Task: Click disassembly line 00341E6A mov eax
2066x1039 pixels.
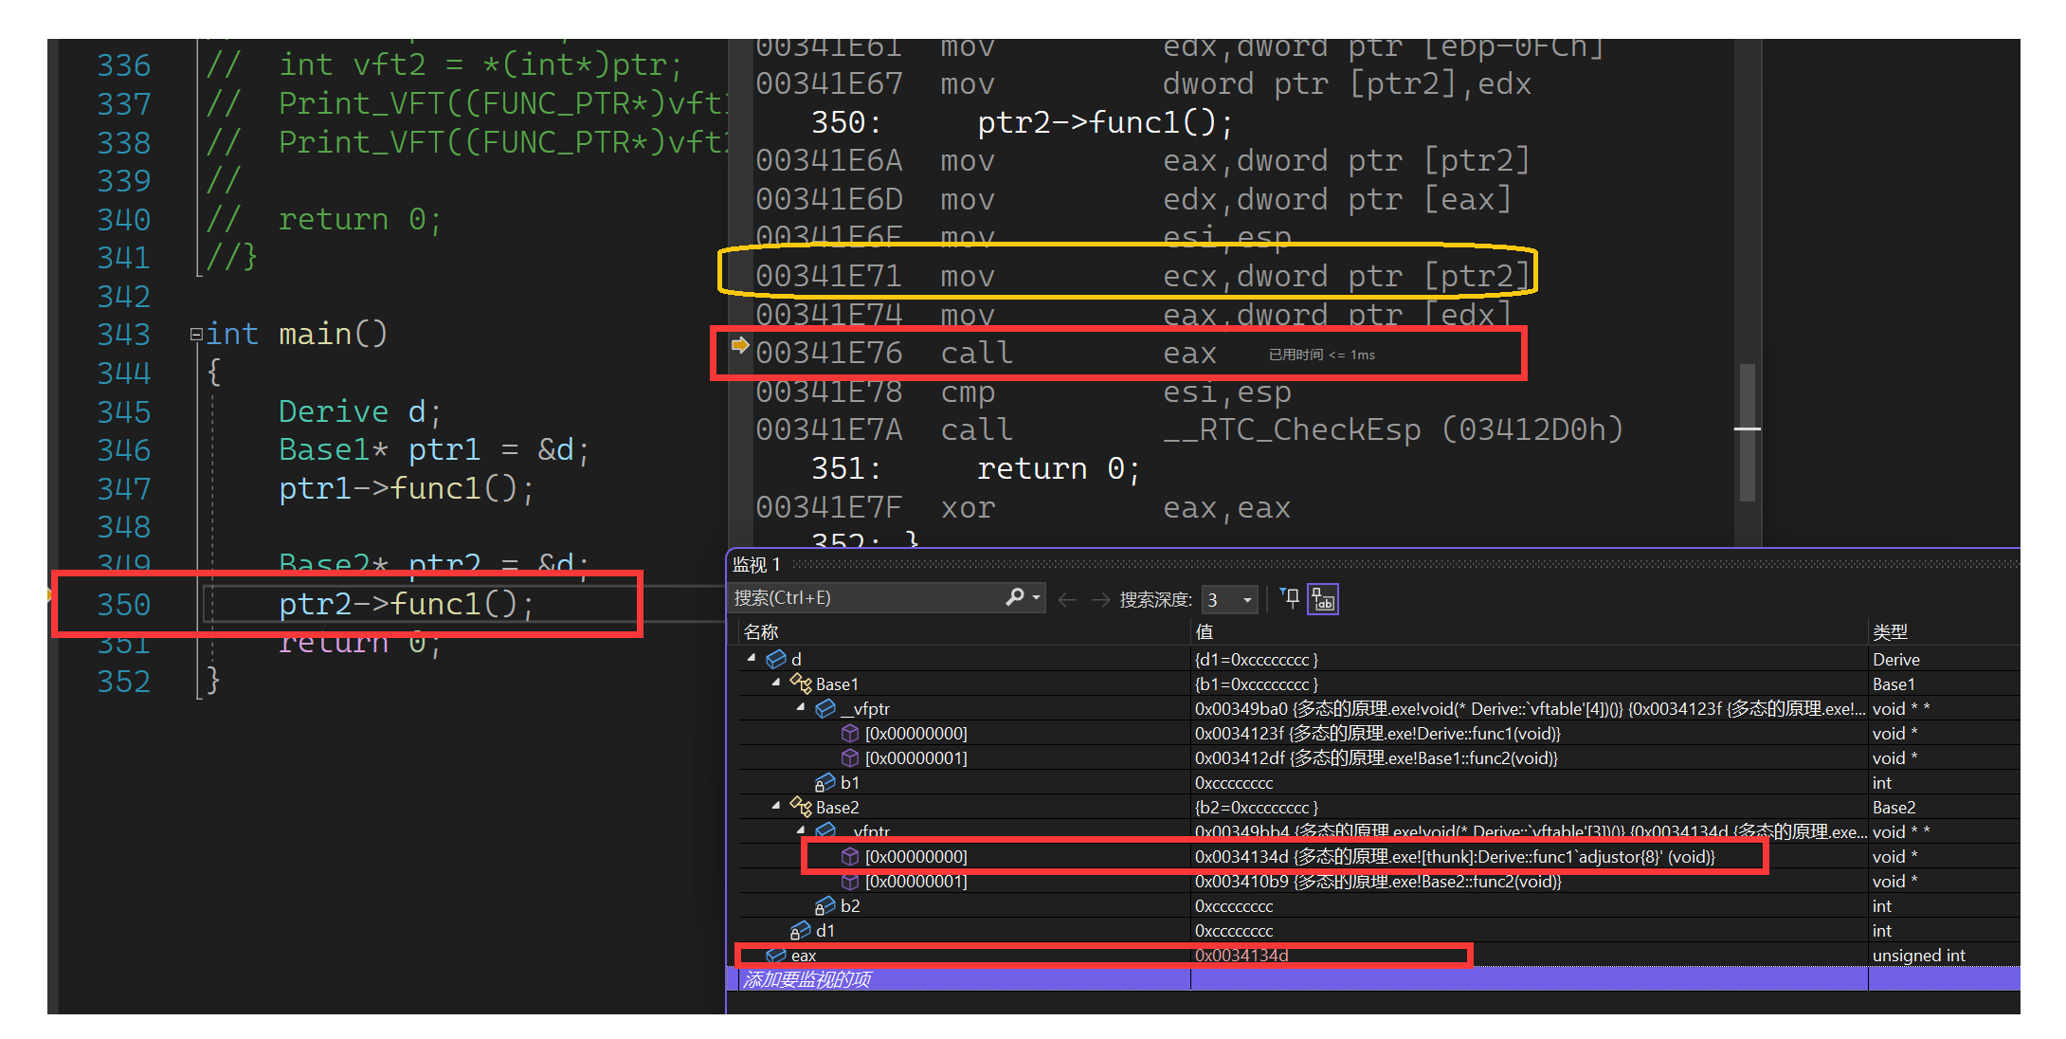Action: tap(1143, 160)
